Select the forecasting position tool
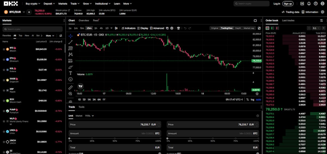Viewport: 327px width, 154px height. 71,61
